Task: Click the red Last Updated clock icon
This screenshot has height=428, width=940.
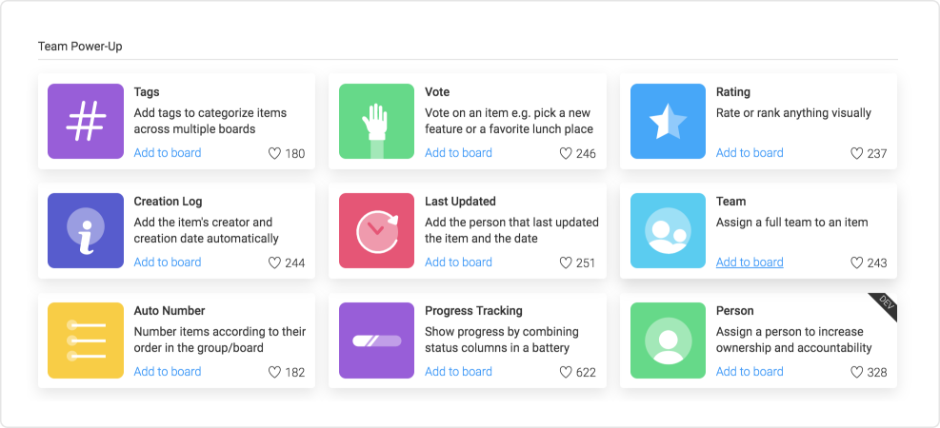Action: tap(376, 230)
